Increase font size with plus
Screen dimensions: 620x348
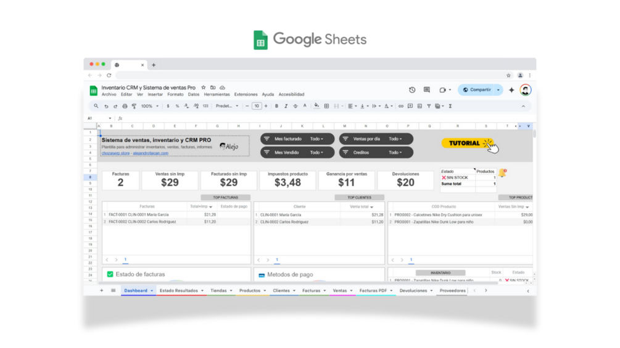pos(266,106)
